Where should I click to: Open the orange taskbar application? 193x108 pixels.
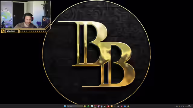click(x=112, y=106)
